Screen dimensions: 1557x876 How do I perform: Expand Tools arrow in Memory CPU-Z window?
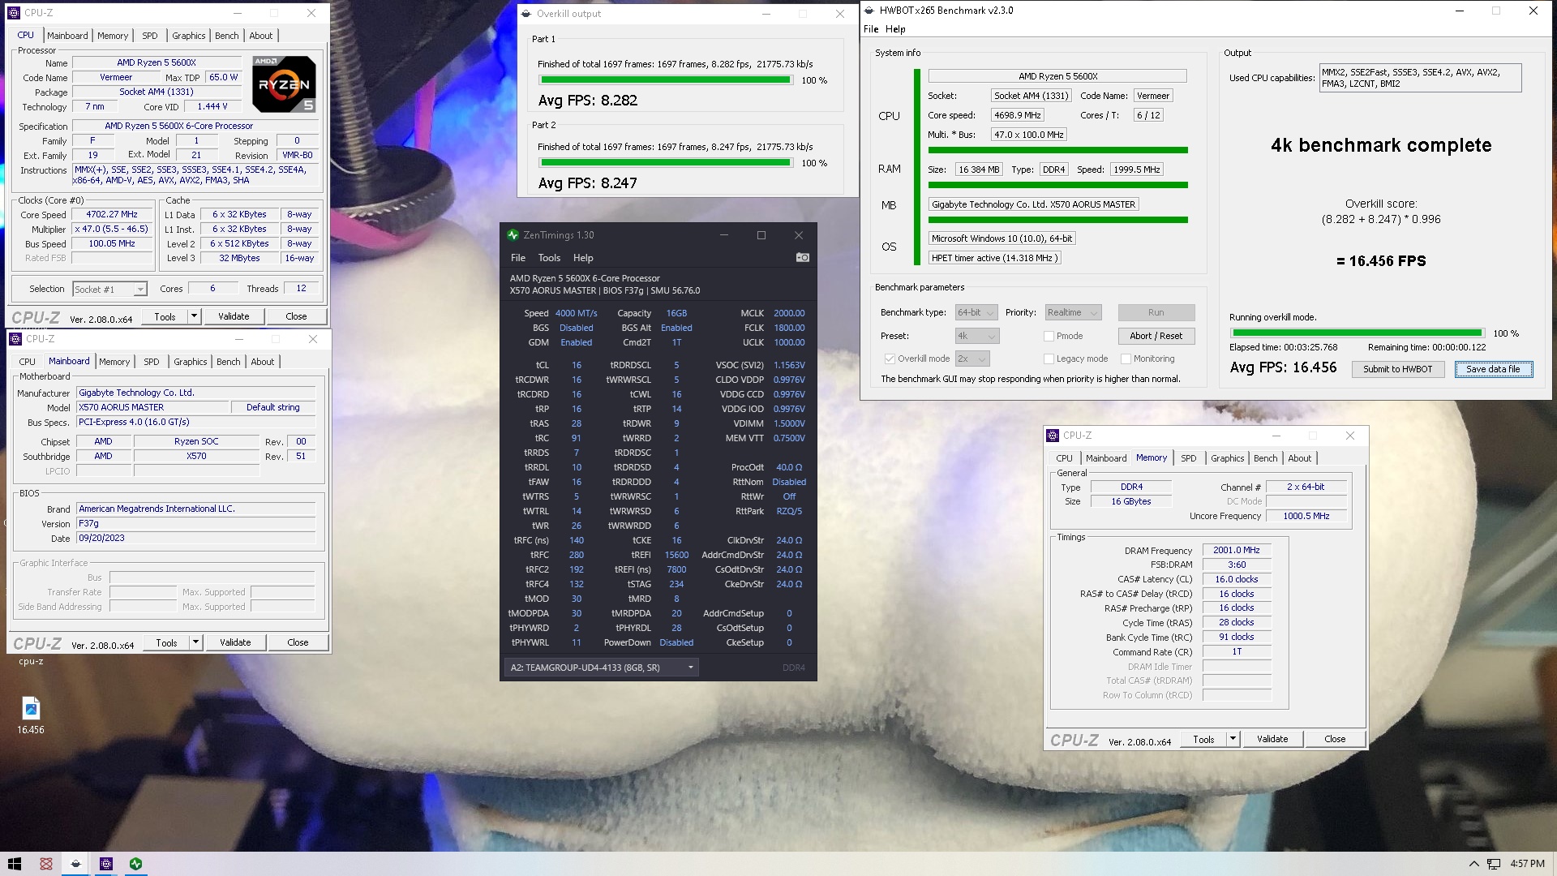point(1233,739)
